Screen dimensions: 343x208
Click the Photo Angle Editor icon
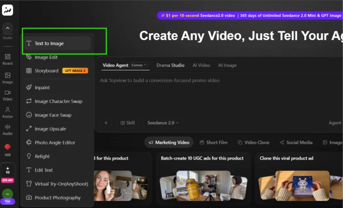[x=29, y=142]
